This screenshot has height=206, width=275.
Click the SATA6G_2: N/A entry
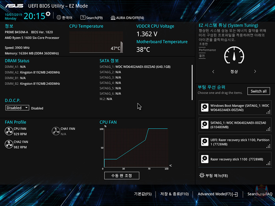point(110,72)
